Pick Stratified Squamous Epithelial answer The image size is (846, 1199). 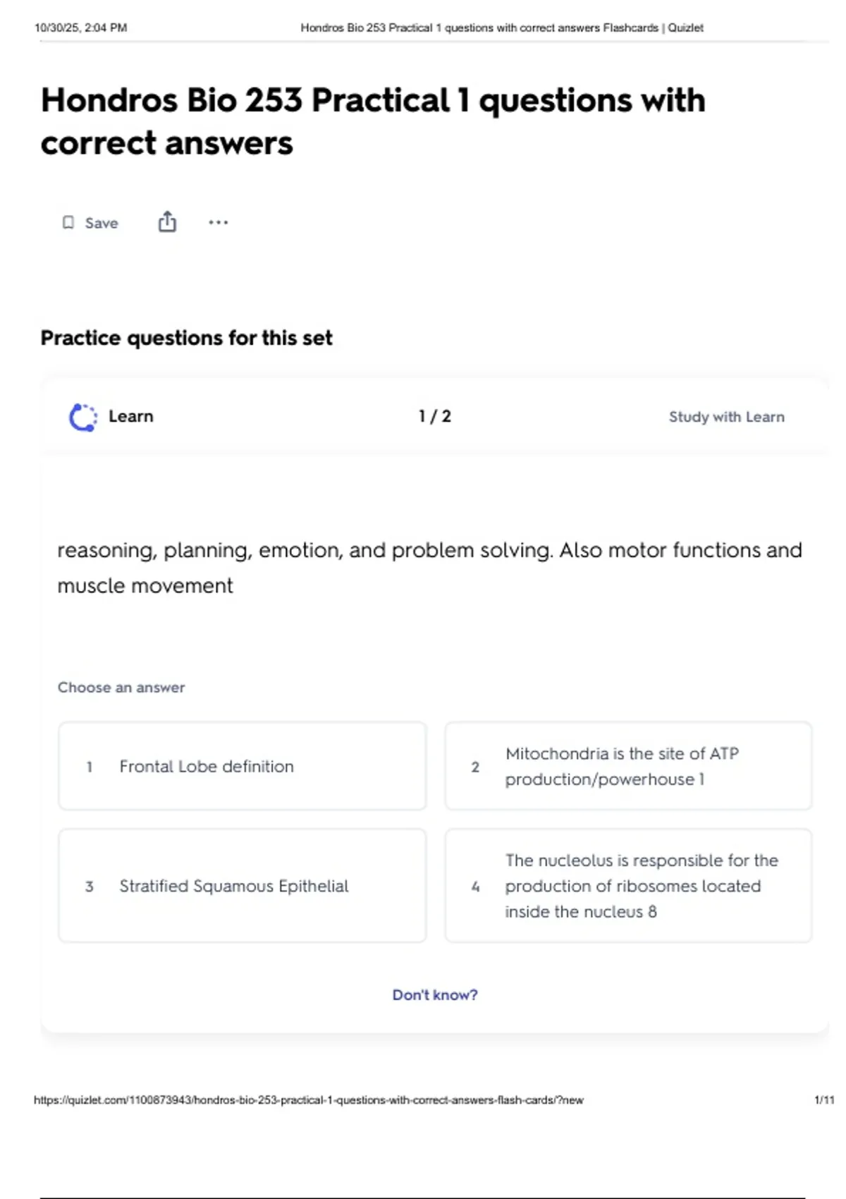coord(243,886)
